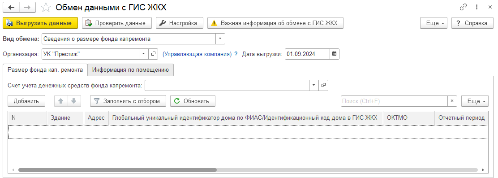Click the Проверить данные button

pyautogui.click(x=117, y=23)
